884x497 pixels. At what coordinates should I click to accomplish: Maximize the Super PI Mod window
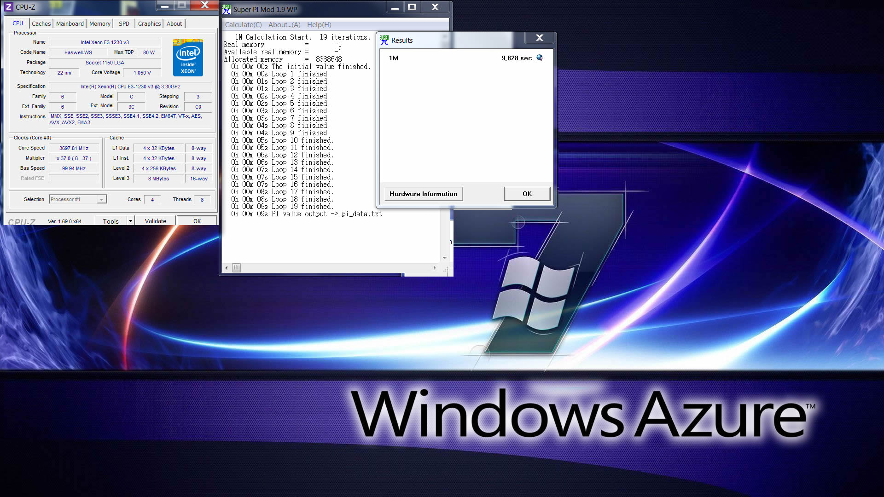412,7
